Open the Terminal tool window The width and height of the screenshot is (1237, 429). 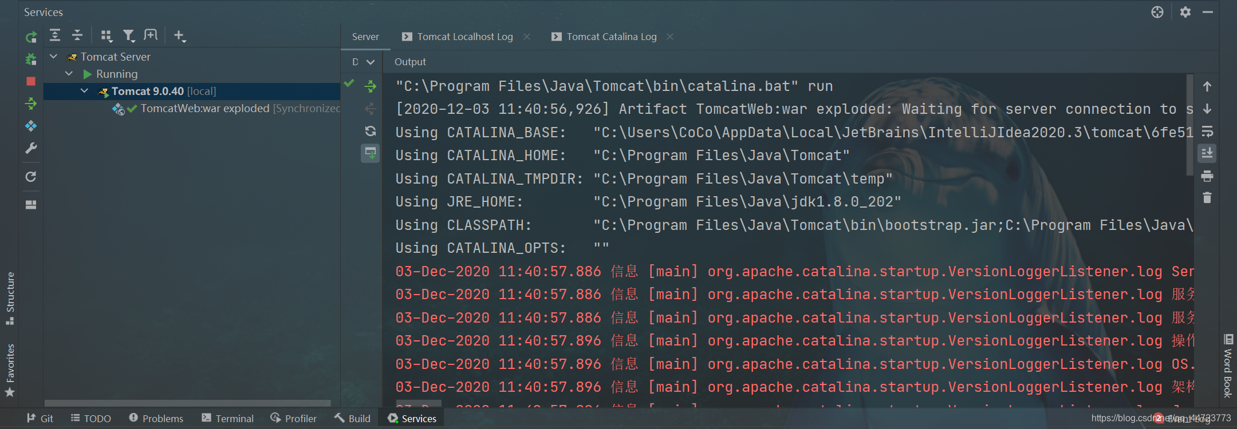227,419
